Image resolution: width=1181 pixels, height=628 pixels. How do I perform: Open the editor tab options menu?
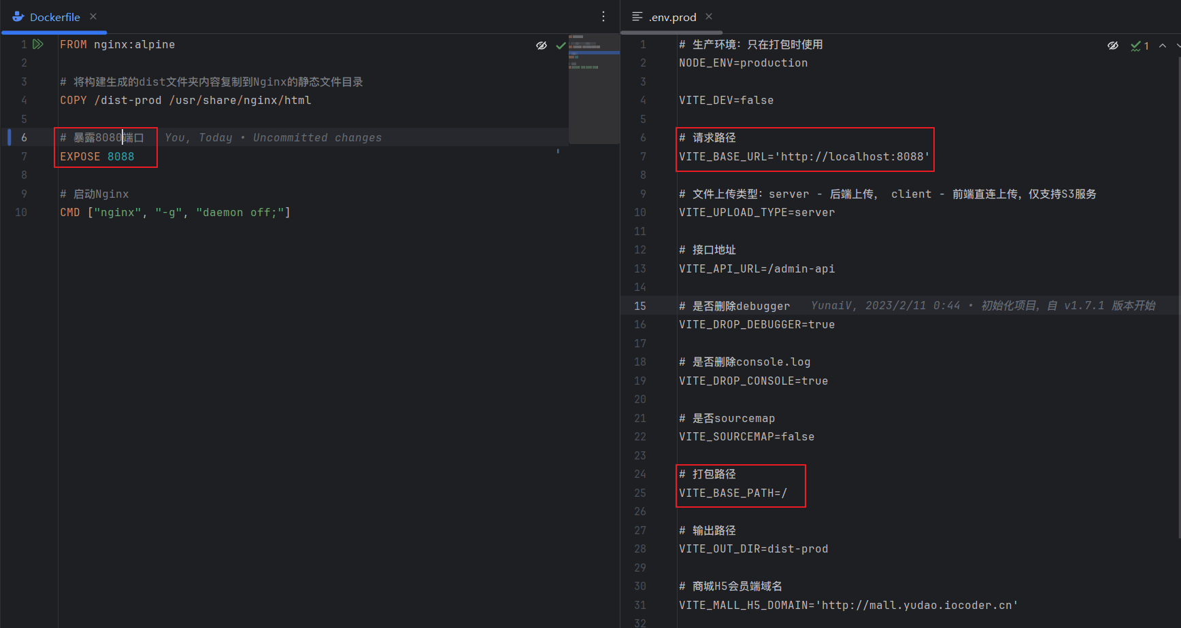pyautogui.click(x=603, y=16)
